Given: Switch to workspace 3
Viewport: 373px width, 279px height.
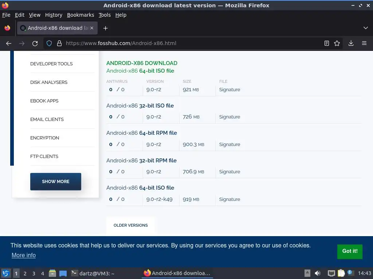Looking at the screenshot, I should [x=34, y=274].
